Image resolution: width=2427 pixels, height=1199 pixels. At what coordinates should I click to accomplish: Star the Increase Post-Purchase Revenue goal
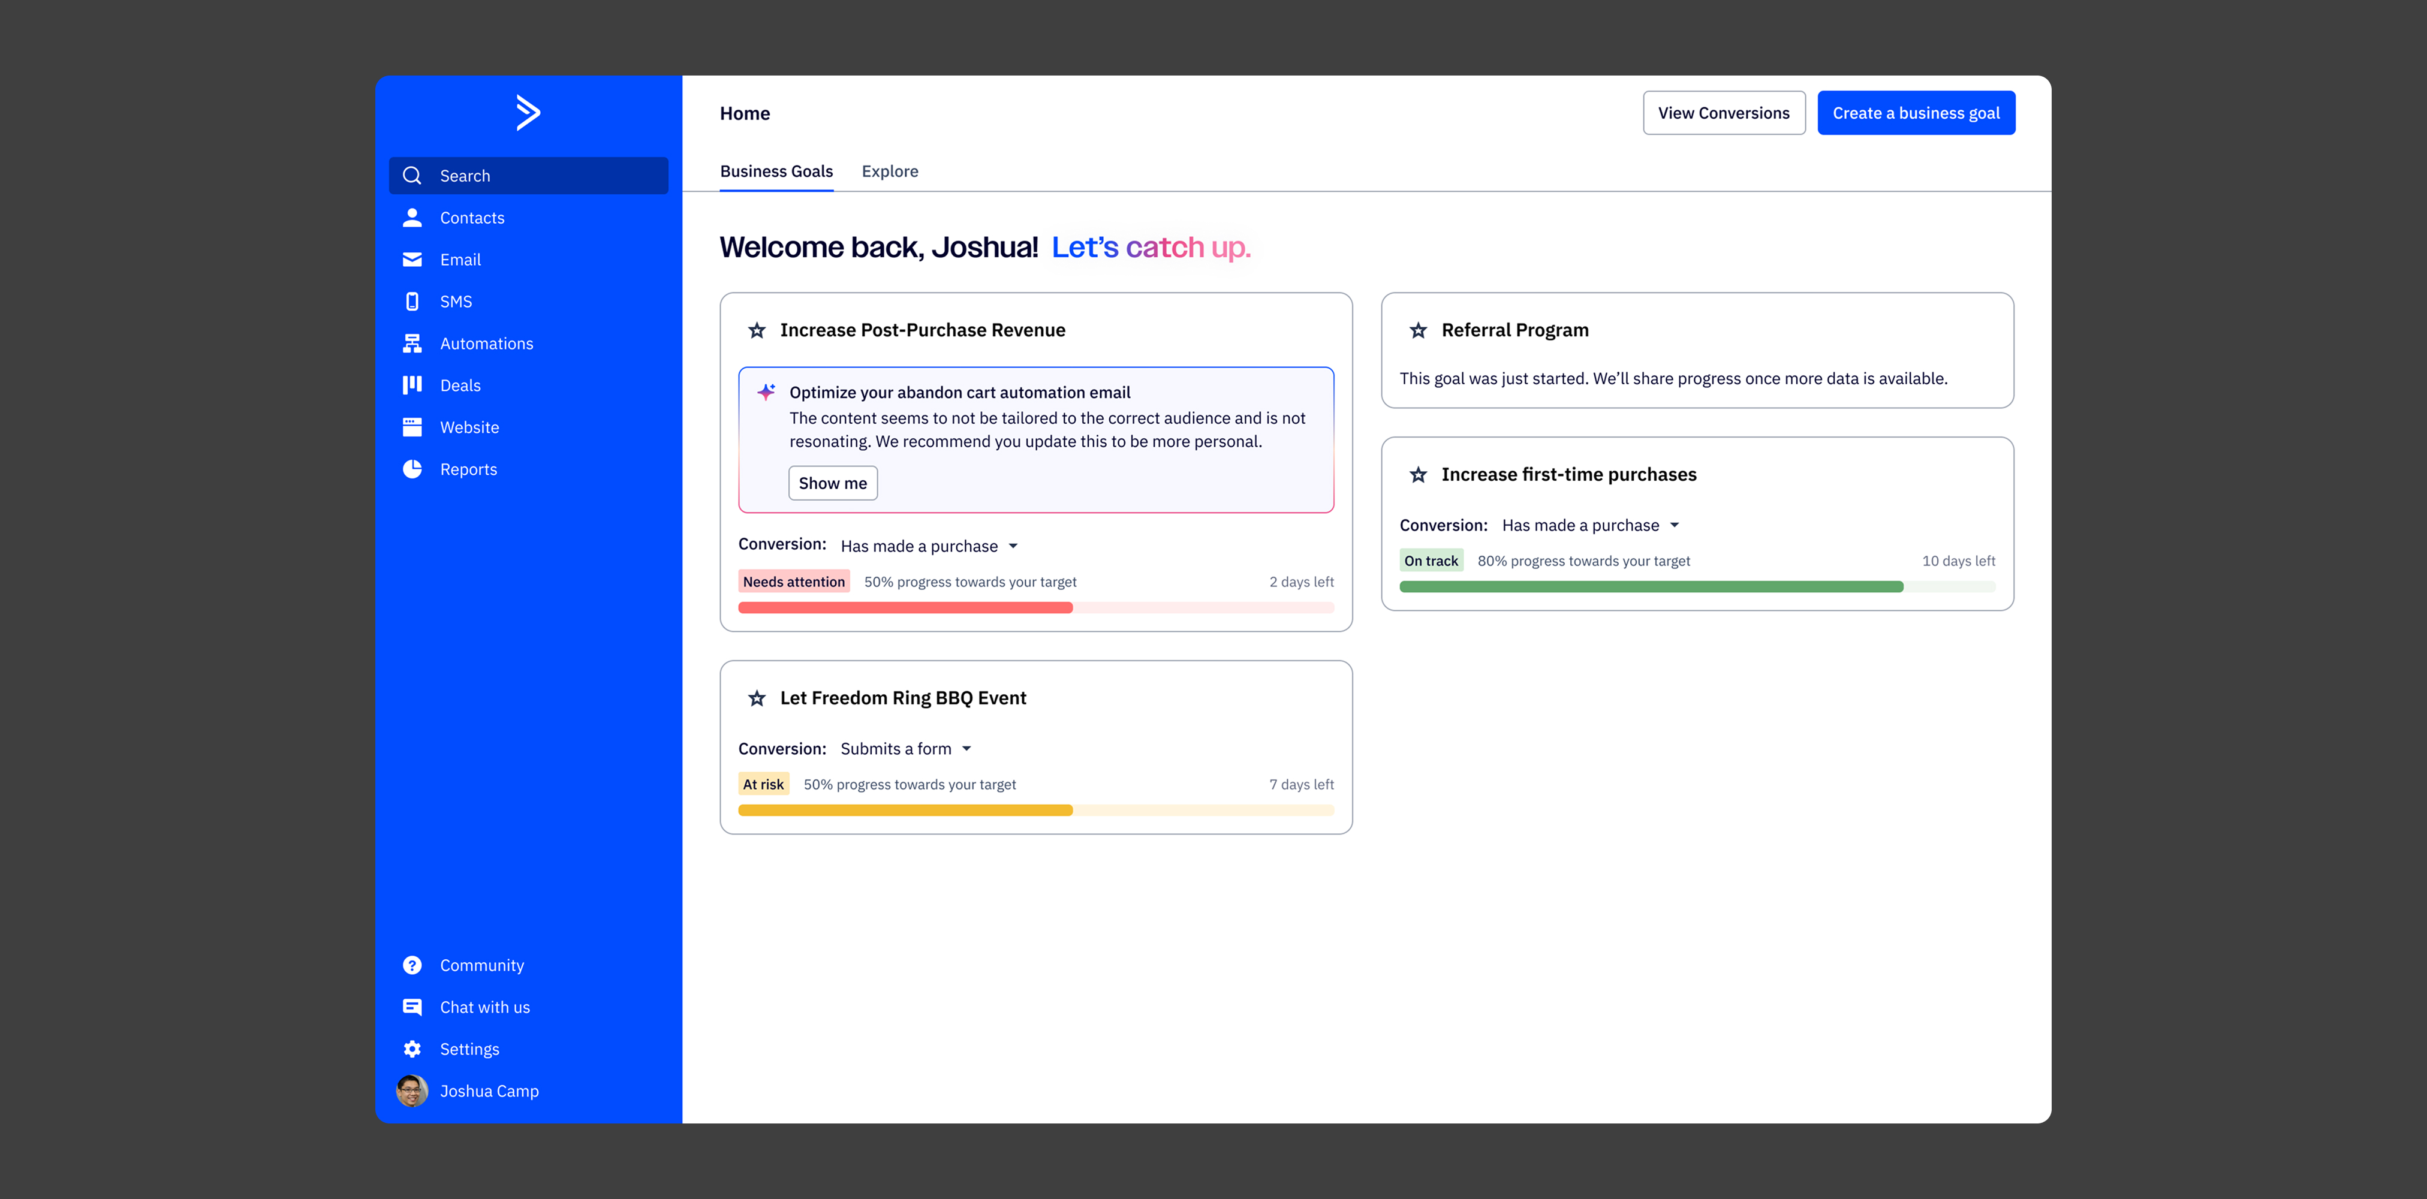(757, 330)
